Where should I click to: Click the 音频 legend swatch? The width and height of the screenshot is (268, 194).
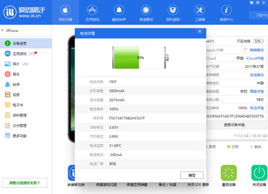click(207, 147)
